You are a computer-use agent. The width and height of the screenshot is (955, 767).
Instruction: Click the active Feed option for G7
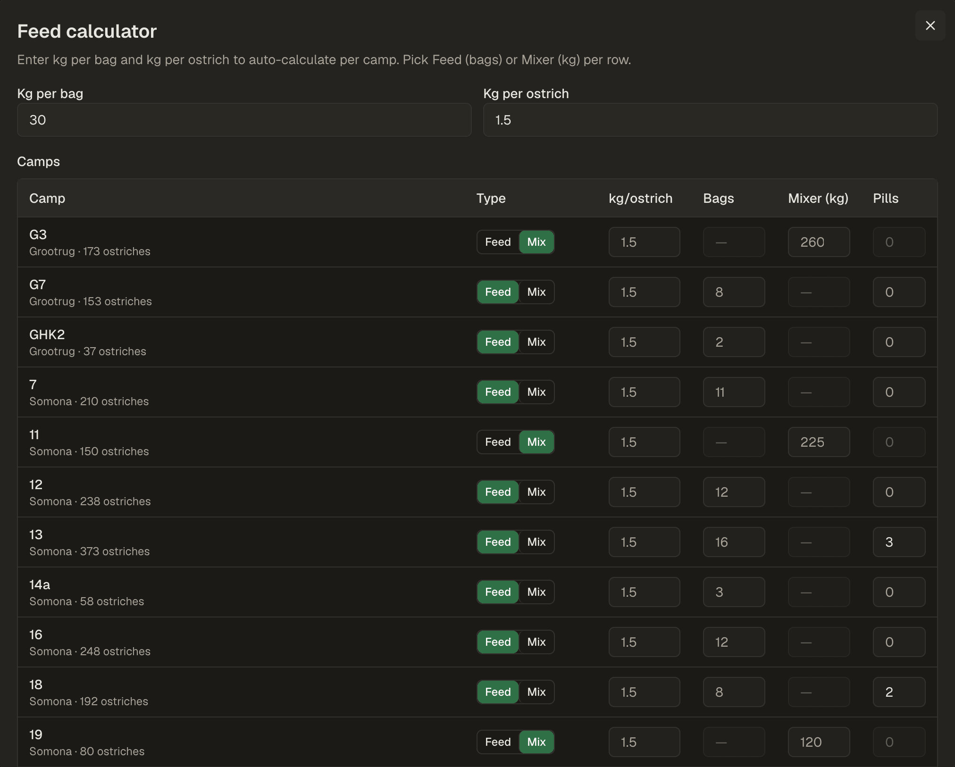(498, 292)
